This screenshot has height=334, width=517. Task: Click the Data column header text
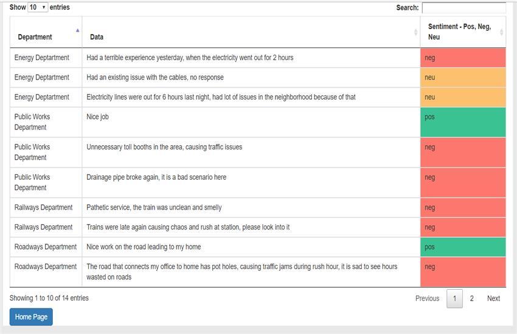[x=97, y=37]
